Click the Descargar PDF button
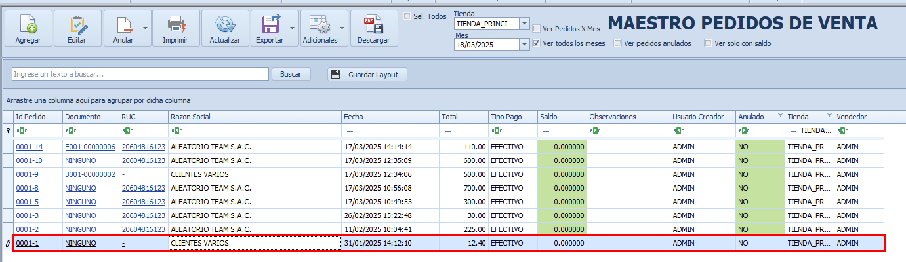The image size is (906, 262). (374, 29)
